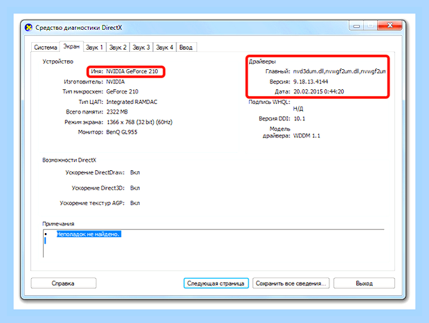Image resolution: width=429 pixels, height=323 pixels.
Task: Minimize the DirectX diagnostic window
Action: 356,26
